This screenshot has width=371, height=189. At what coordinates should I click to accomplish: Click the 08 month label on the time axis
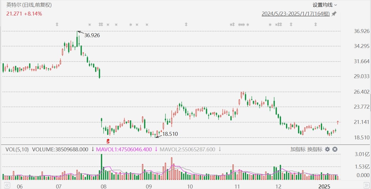tap(103, 186)
